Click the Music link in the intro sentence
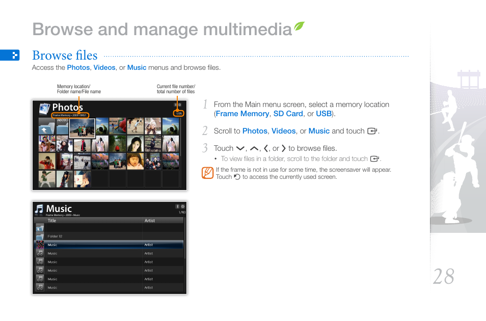 [137, 68]
